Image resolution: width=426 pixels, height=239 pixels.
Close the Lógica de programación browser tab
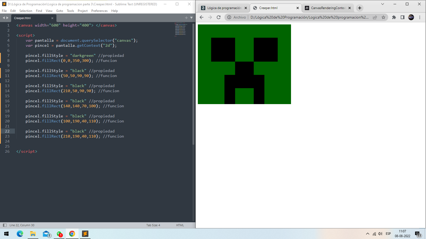(246, 8)
